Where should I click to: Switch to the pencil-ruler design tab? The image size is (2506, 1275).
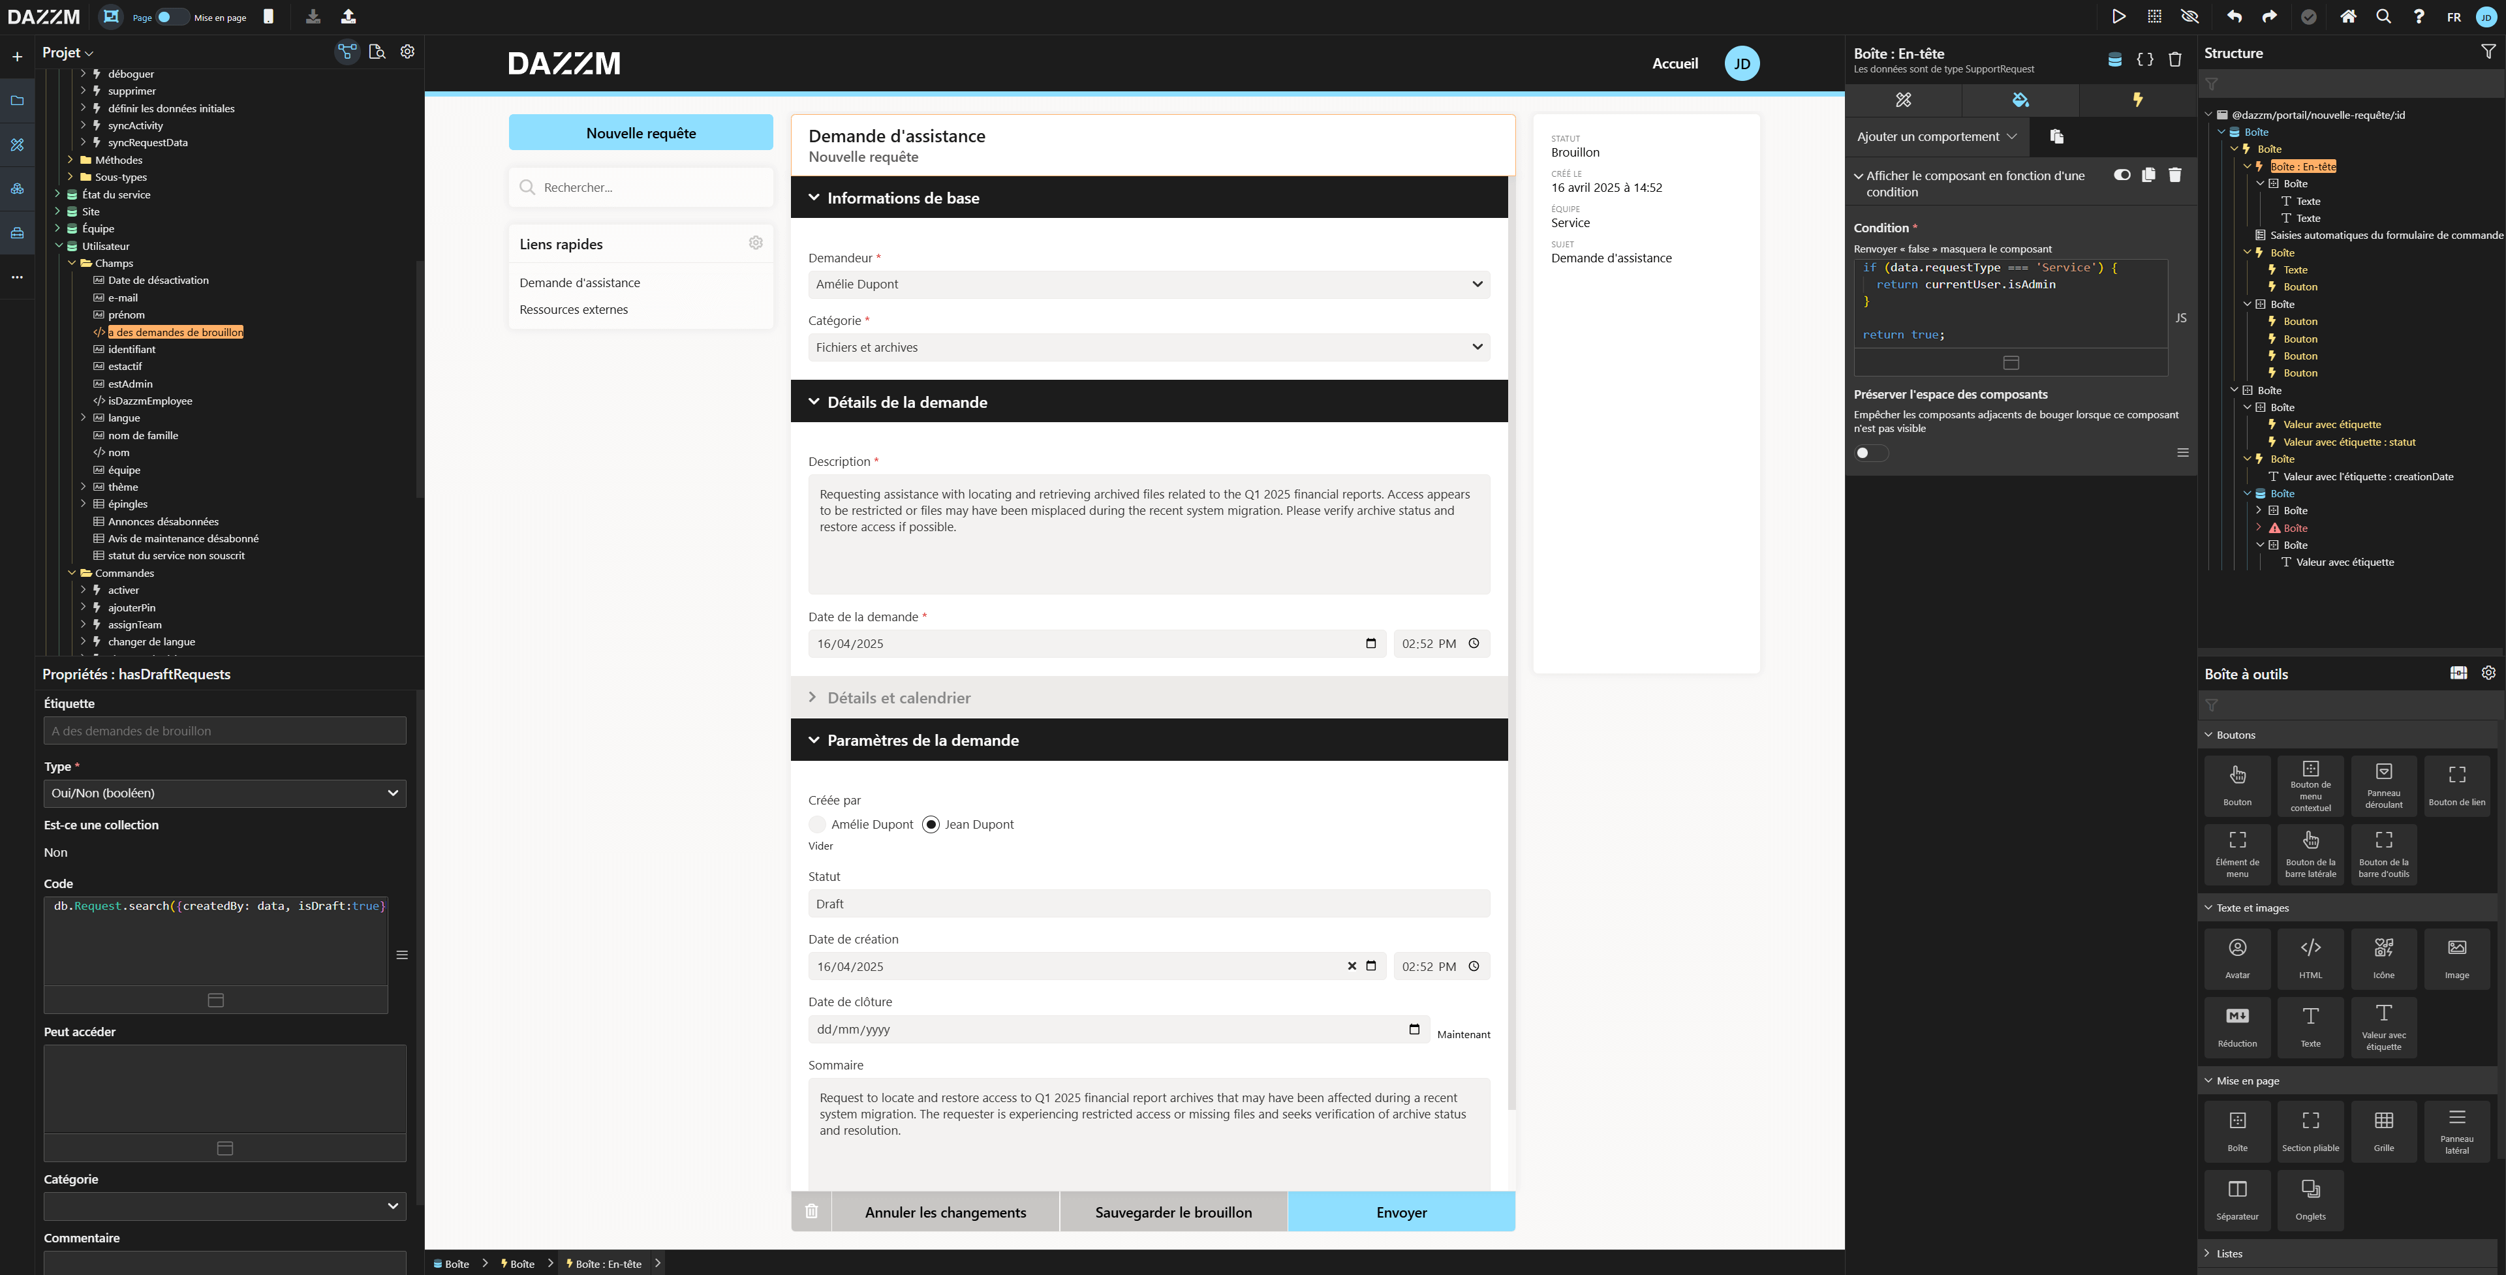(1904, 99)
